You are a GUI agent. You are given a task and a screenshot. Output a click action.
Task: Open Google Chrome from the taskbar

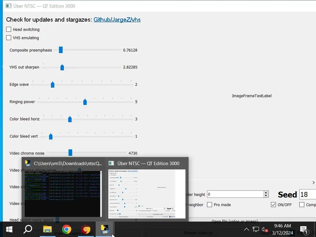[67, 229]
